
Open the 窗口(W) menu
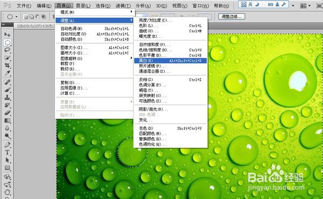pos(201,6)
